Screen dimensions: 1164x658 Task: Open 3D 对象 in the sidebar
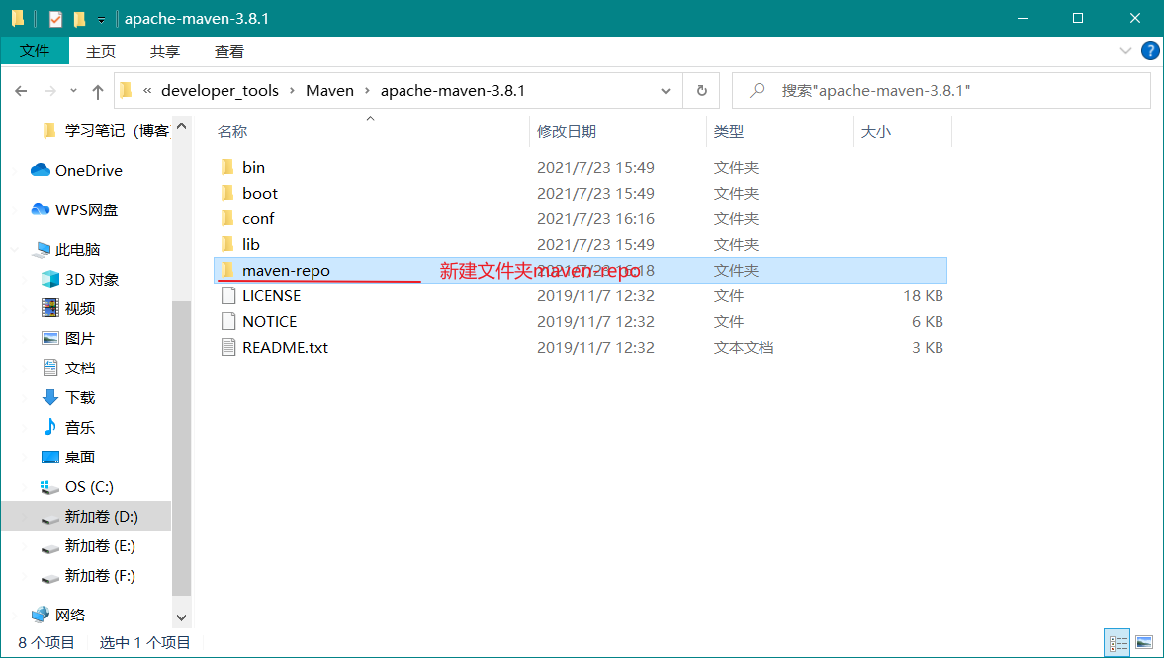point(91,279)
